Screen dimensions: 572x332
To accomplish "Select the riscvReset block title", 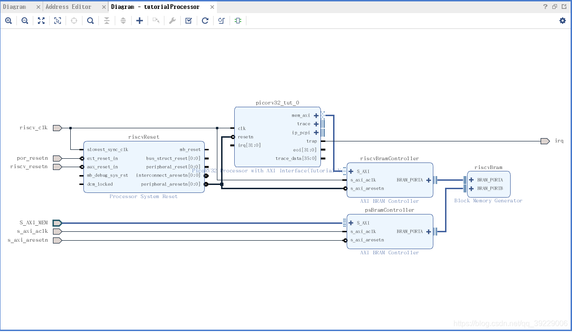I will click(x=144, y=137).
